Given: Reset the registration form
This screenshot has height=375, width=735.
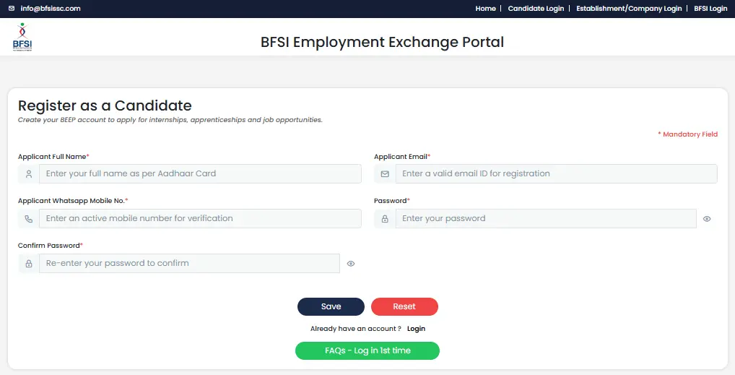Looking at the screenshot, I should tap(404, 306).
